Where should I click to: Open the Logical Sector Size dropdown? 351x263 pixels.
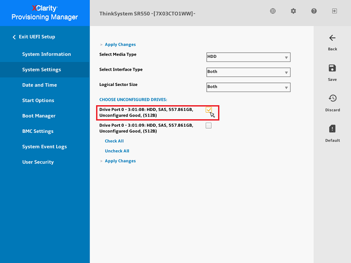click(248, 87)
